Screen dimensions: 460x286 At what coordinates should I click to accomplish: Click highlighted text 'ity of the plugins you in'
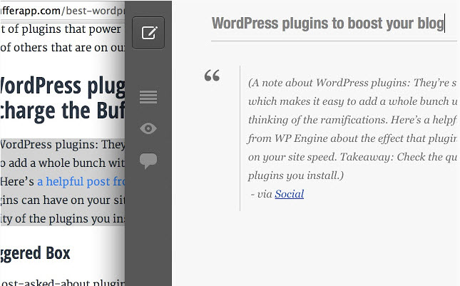coord(63,219)
